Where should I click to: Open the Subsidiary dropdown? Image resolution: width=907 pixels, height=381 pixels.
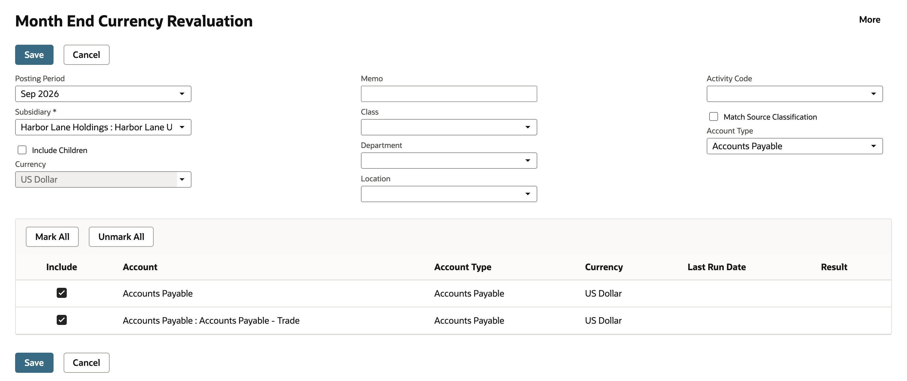pyautogui.click(x=103, y=127)
